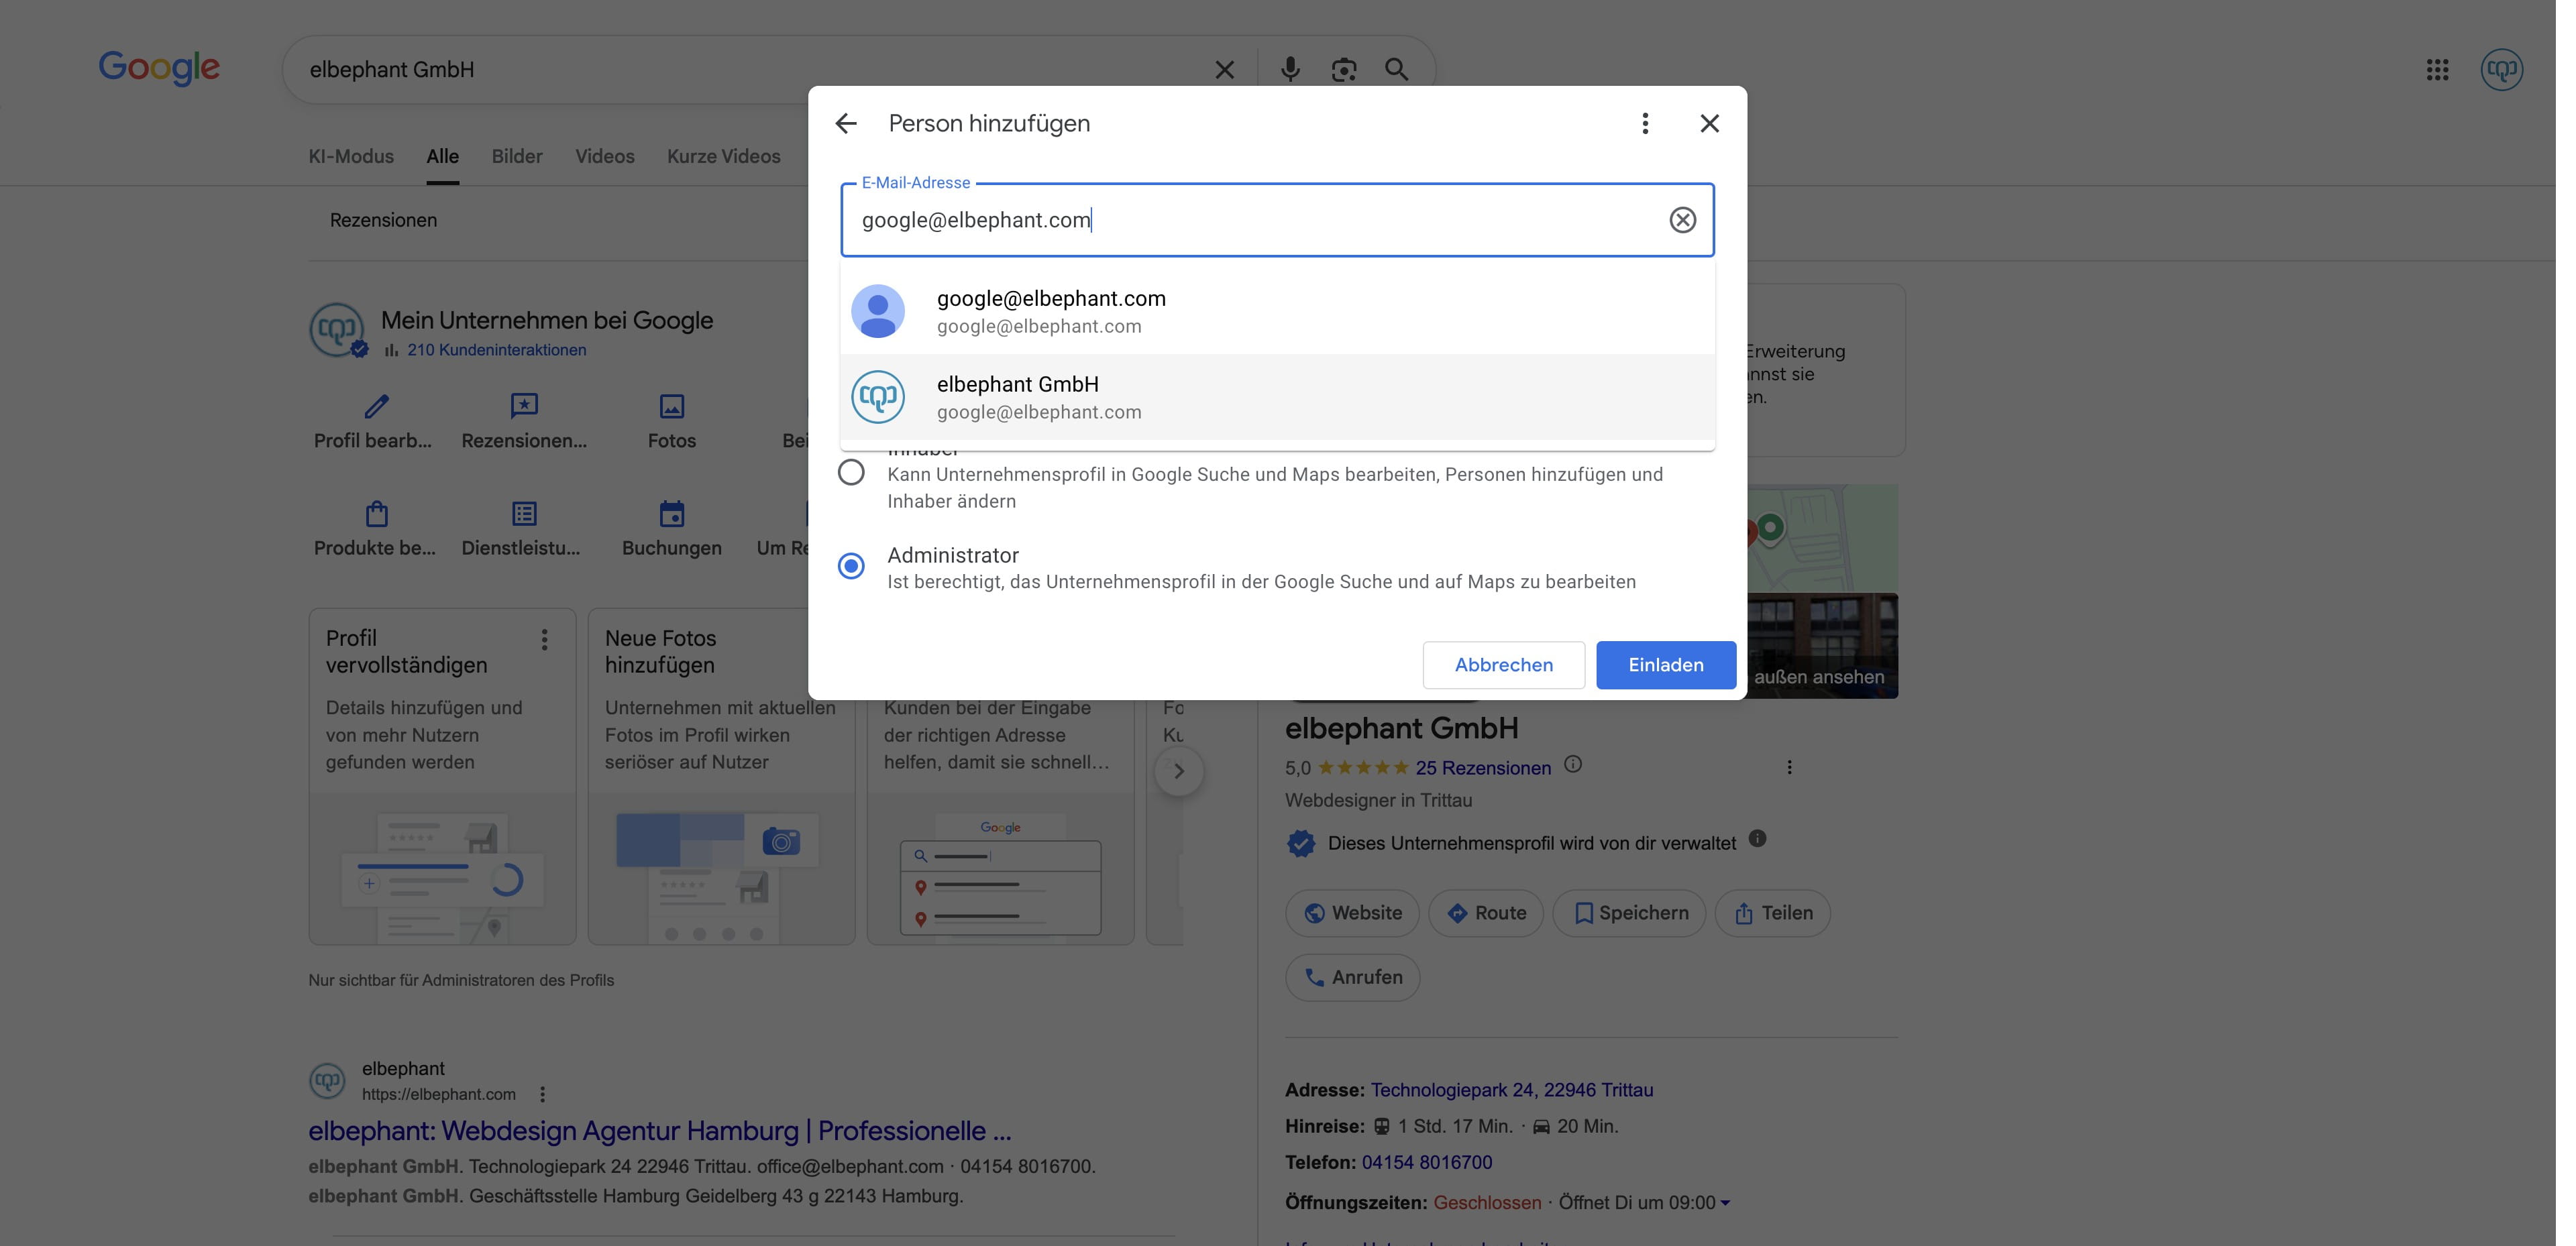The height and width of the screenshot is (1246, 2576).
Task: Click the Abbrechen button
Action: (1503, 664)
